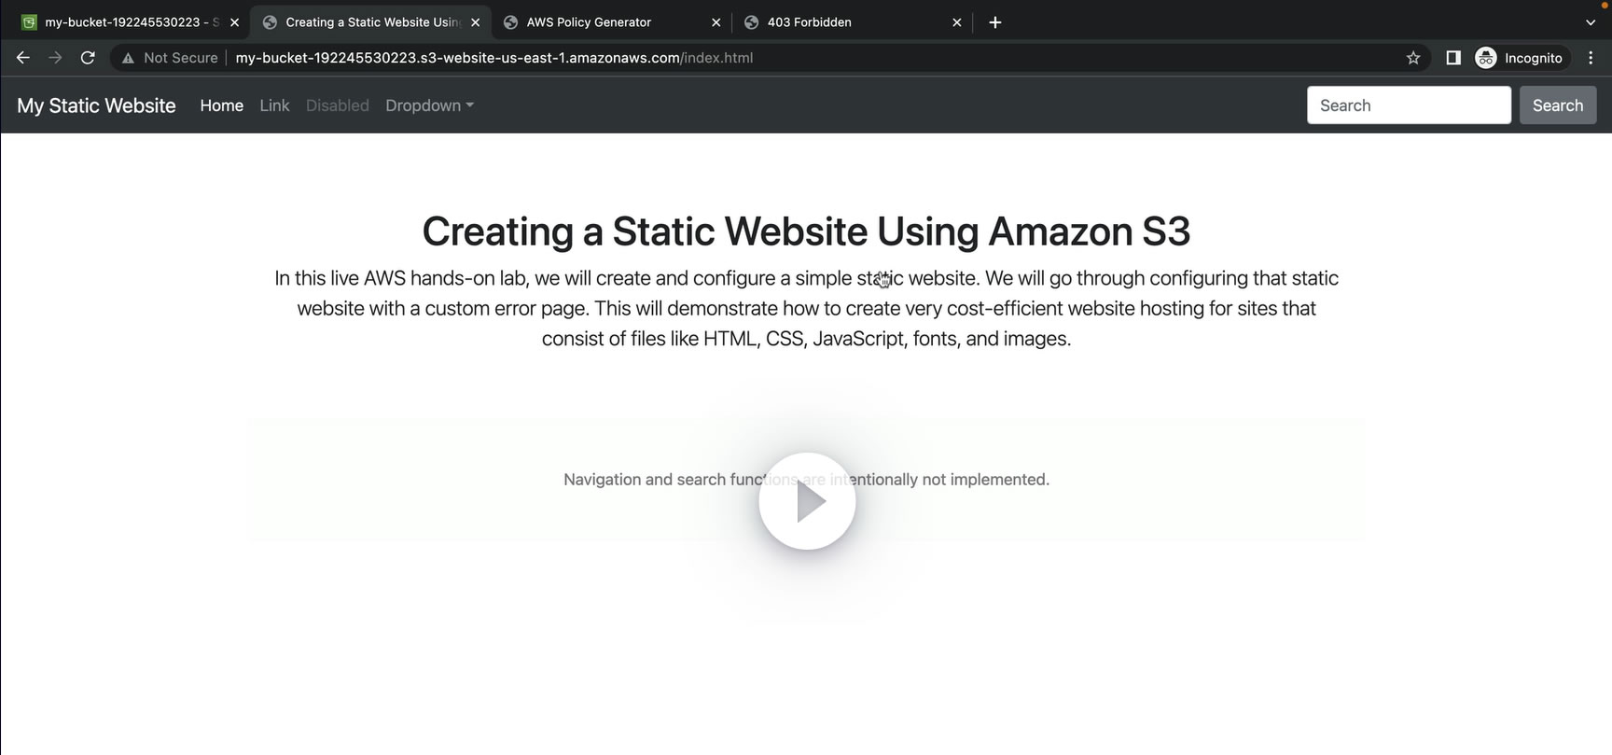Bookmark this page with the star icon
The width and height of the screenshot is (1612, 755).
(1413, 58)
